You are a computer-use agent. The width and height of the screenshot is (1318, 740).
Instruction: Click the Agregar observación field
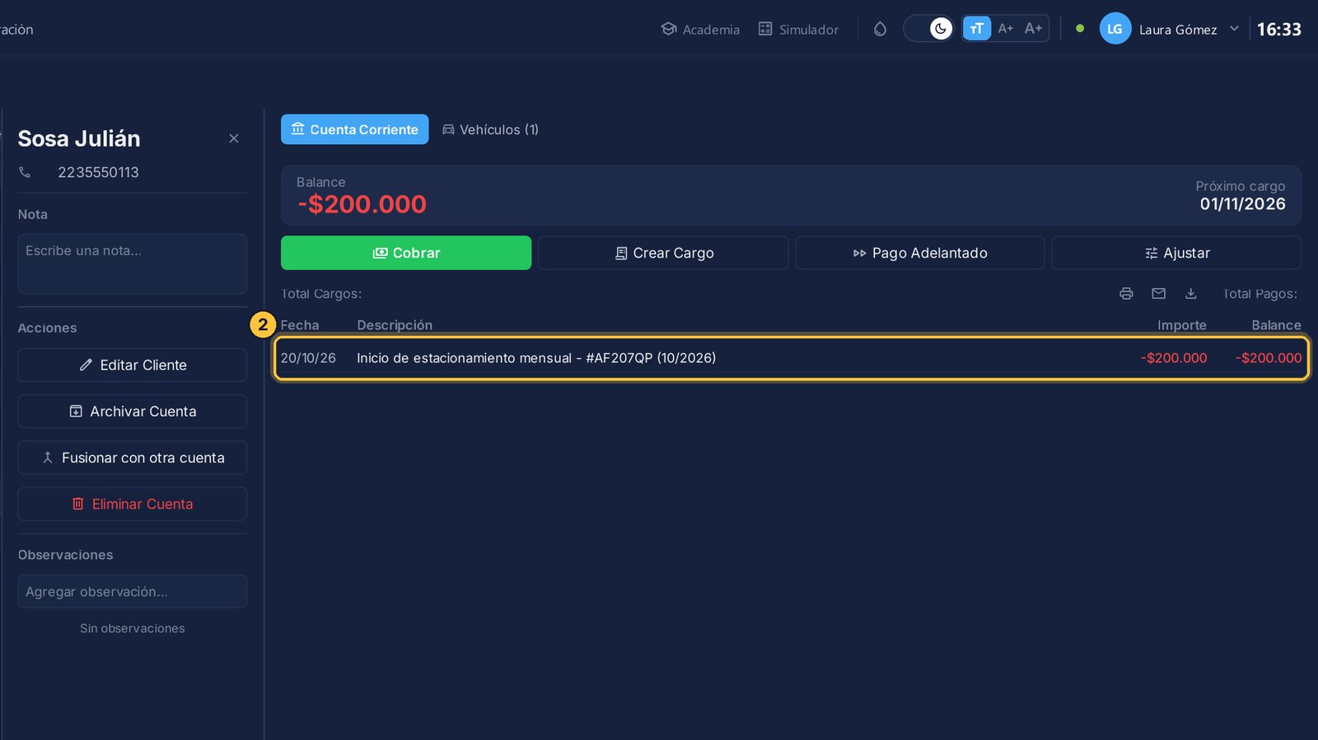132,591
